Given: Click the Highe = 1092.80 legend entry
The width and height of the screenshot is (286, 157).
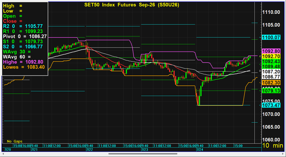Looking at the screenshot, I should pyautogui.click(x=23, y=62).
